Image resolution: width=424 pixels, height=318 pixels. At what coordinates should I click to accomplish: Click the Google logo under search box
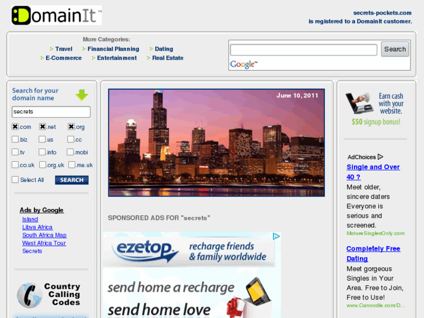(x=244, y=64)
